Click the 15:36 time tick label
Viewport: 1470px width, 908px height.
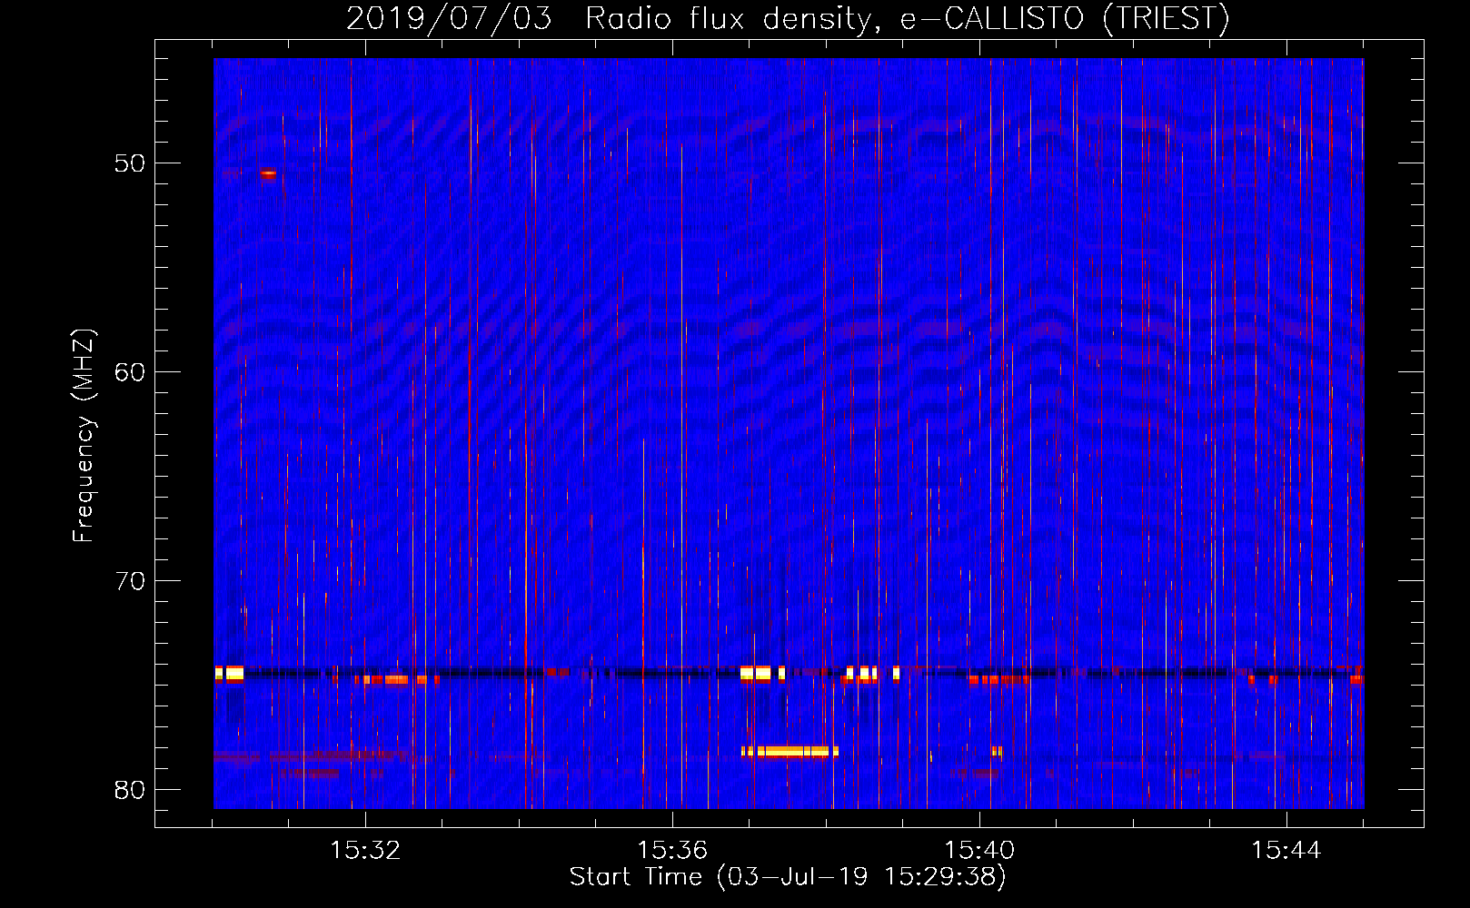[x=672, y=851]
